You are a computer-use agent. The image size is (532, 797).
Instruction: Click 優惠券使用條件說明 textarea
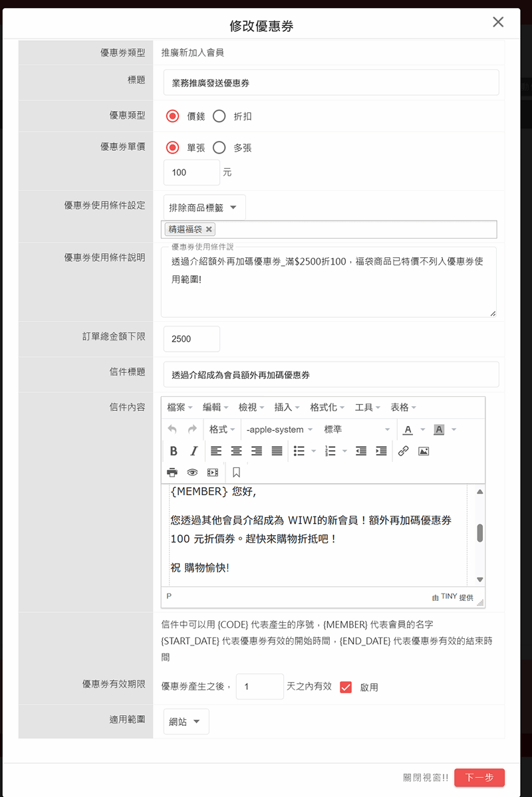tap(329, 282)
